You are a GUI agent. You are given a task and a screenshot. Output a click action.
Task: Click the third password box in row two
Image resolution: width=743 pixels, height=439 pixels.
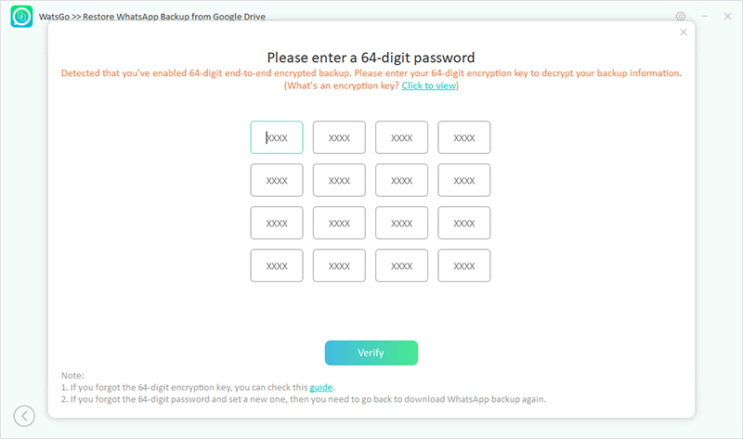401,180
